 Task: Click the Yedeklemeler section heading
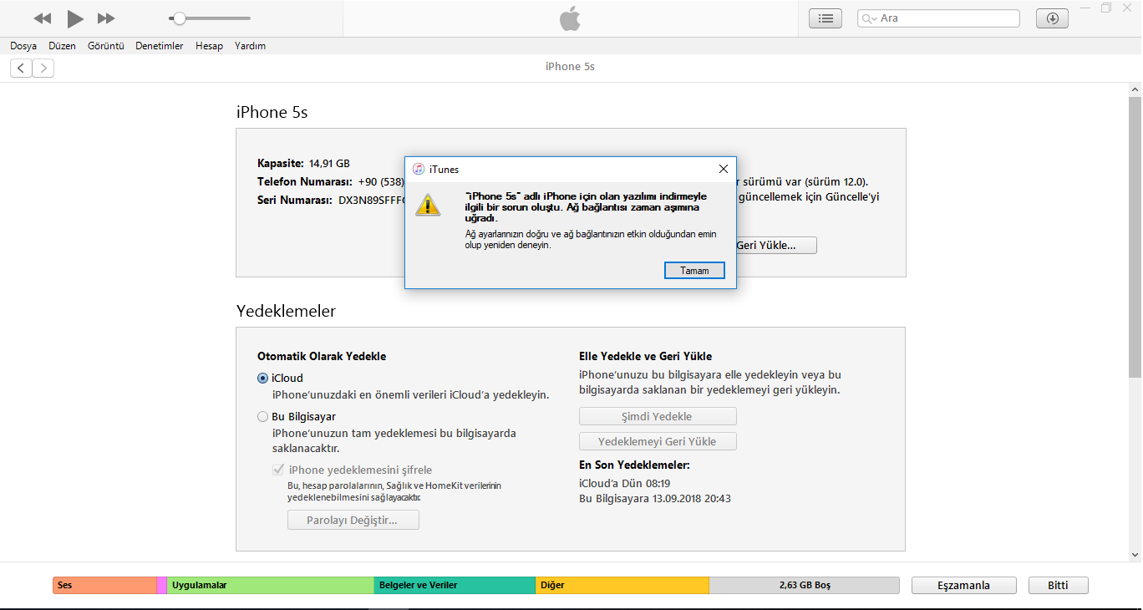(x=286, y=311)
